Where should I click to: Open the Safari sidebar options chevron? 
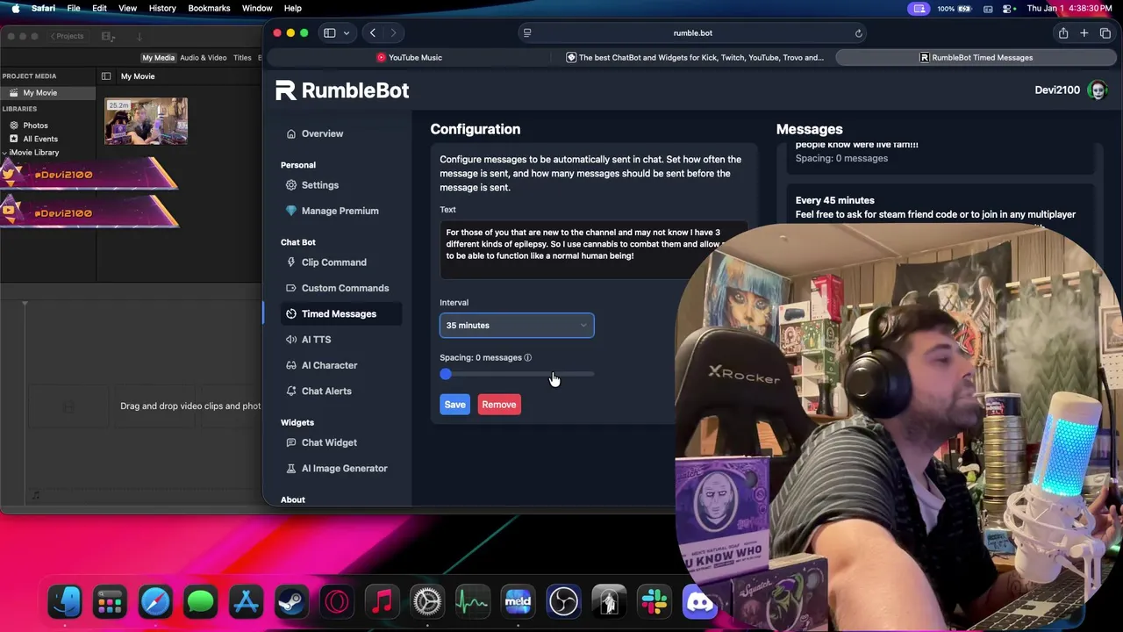pyautogui.click(x=347, y=33)
